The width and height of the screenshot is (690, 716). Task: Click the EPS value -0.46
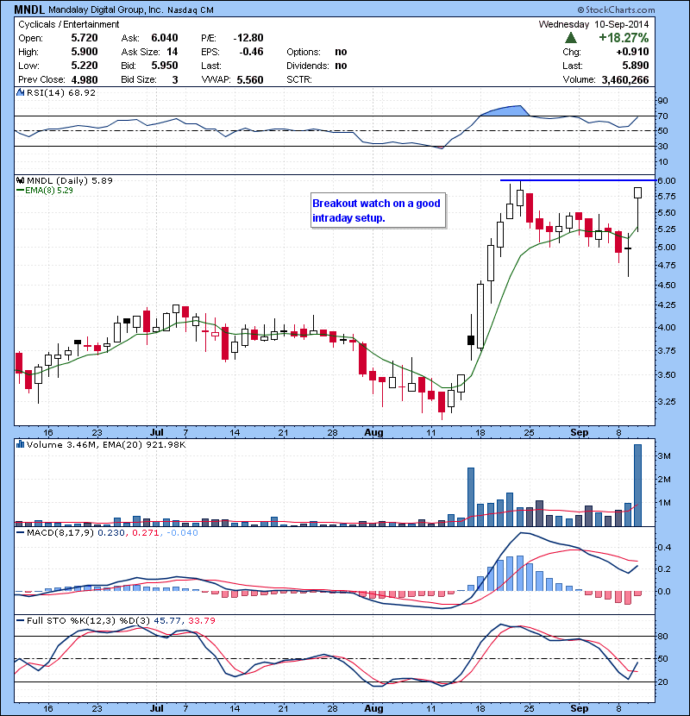pyautogui.click(x=251, y=52)
